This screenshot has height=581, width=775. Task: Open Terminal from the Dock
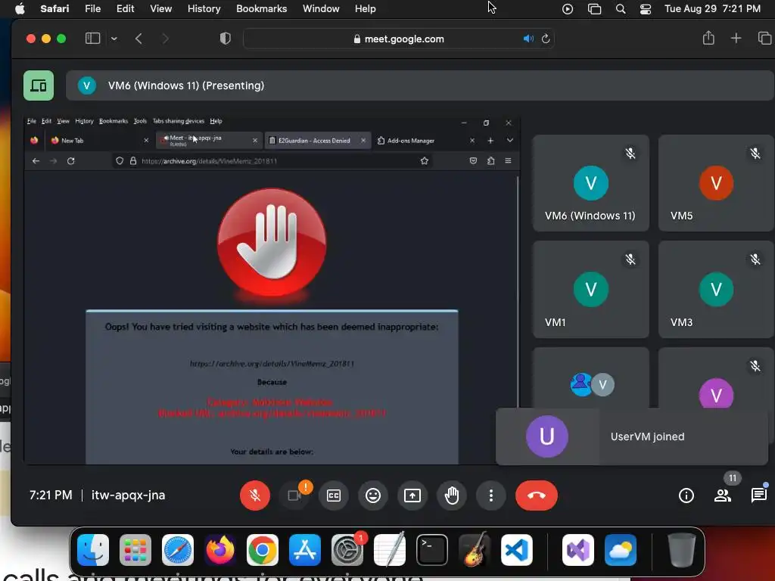pos(432,550)
